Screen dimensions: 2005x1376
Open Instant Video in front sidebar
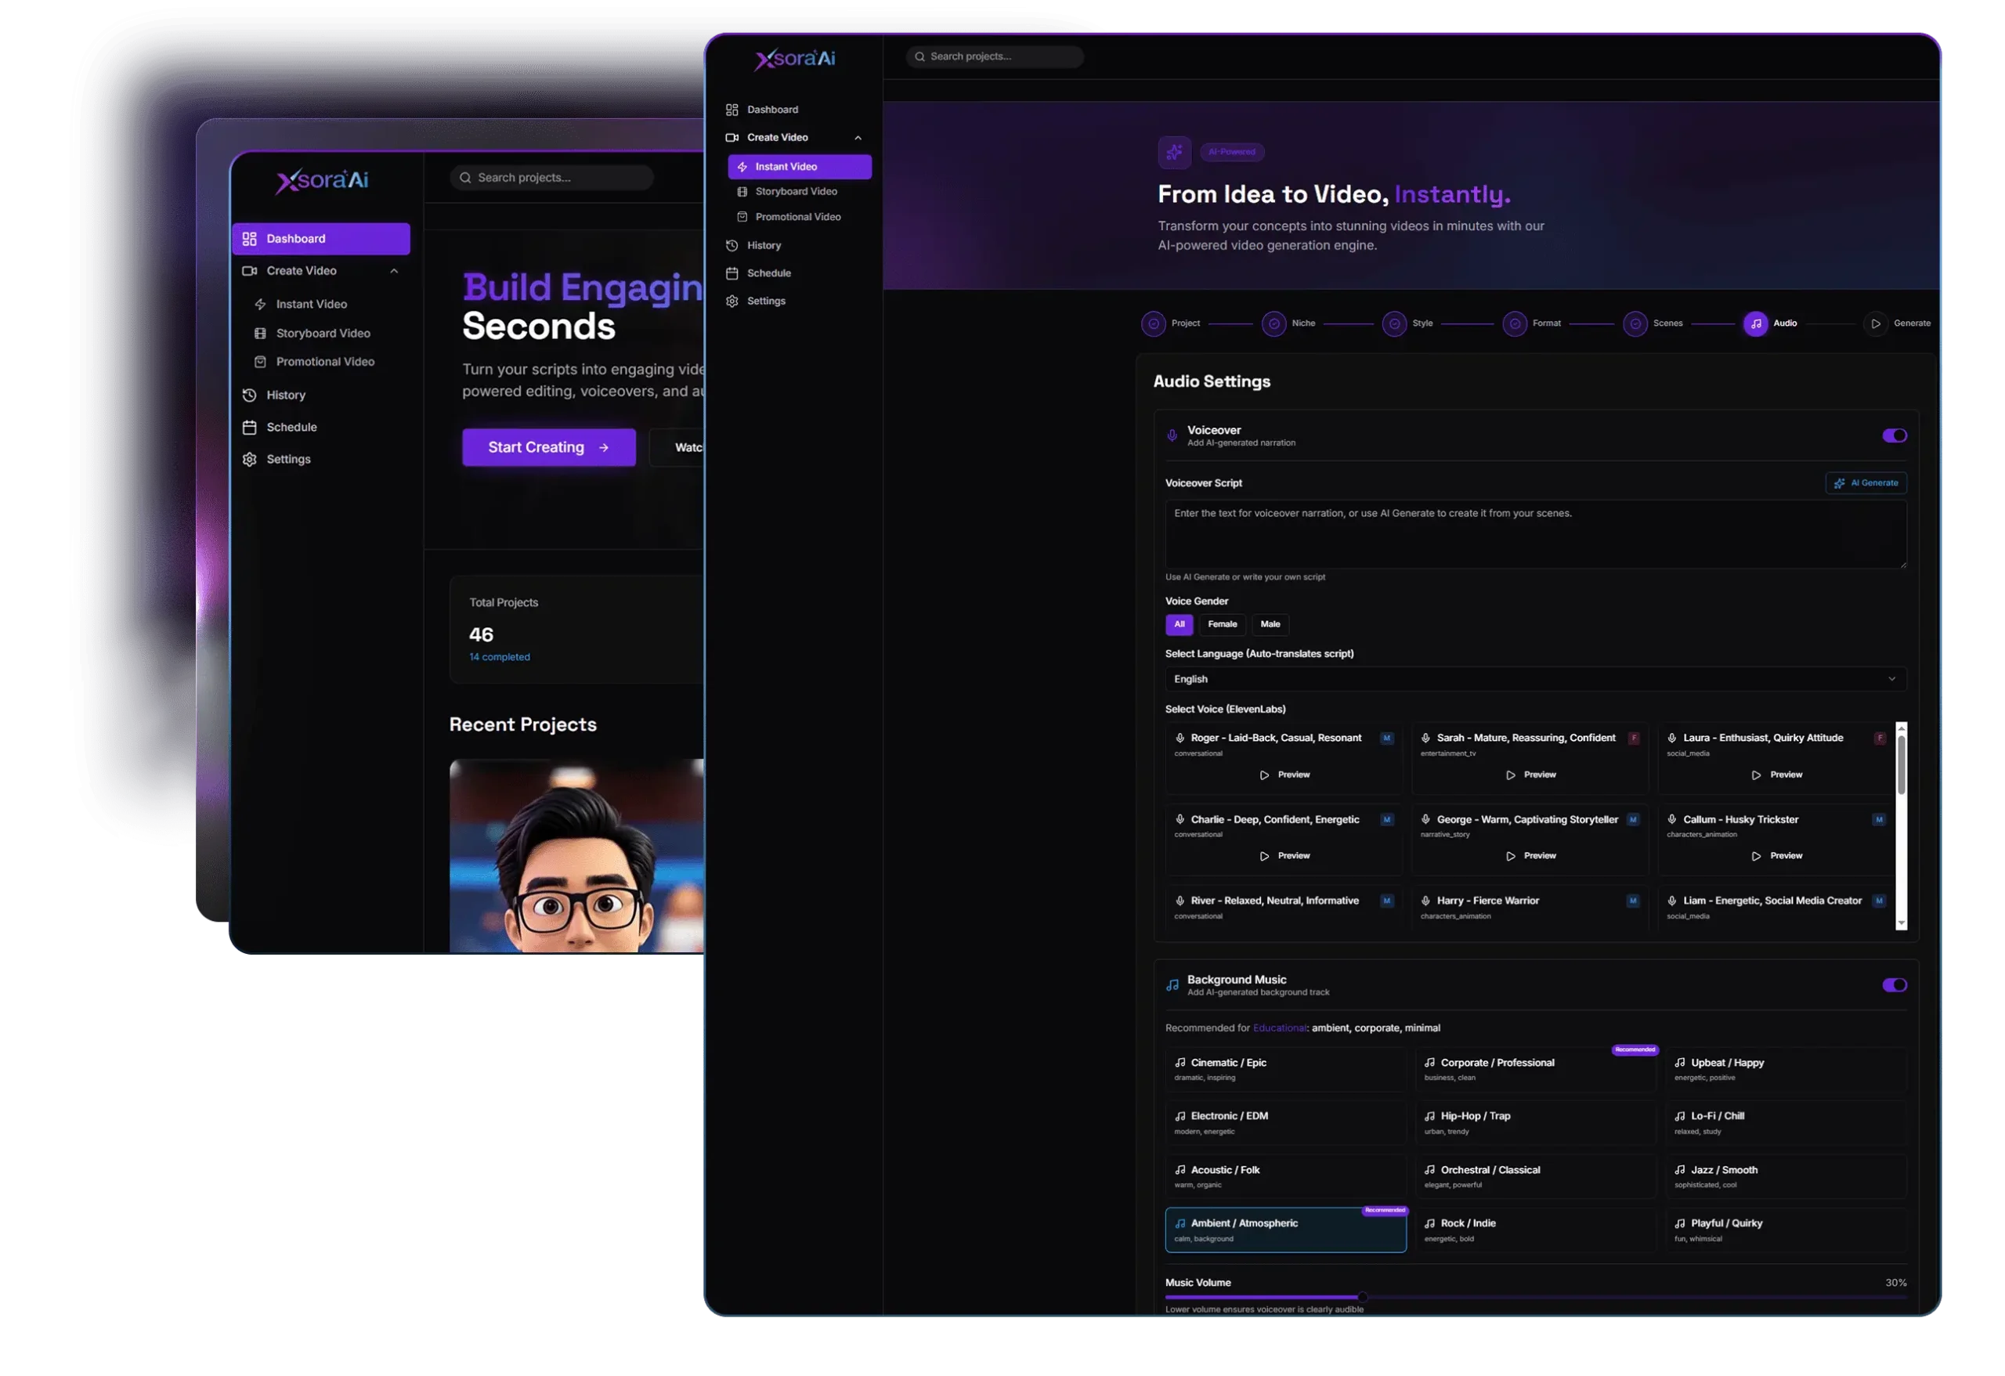[800, 168]
